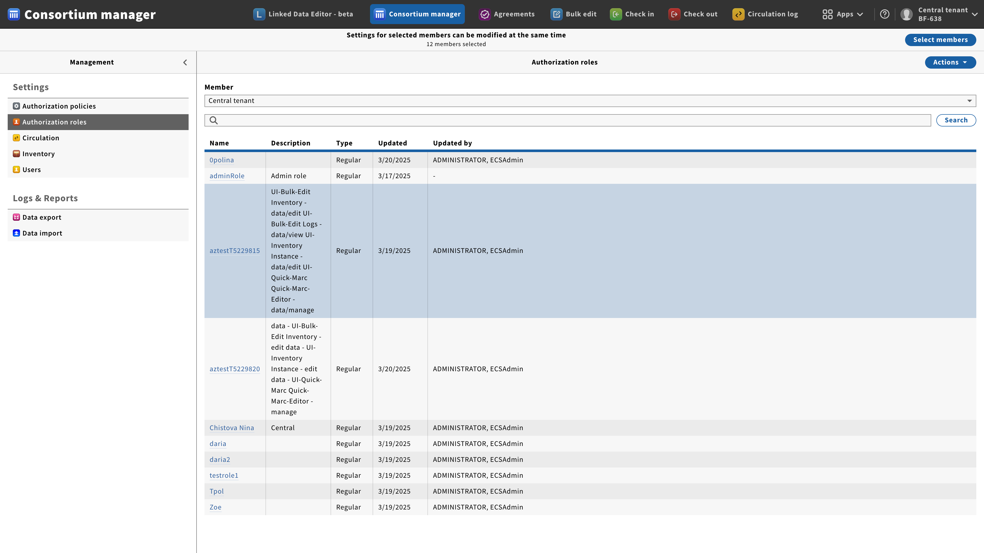Open the Agreements app icon
Viewport: 984px width, 553px height.
tap(484, 14)
